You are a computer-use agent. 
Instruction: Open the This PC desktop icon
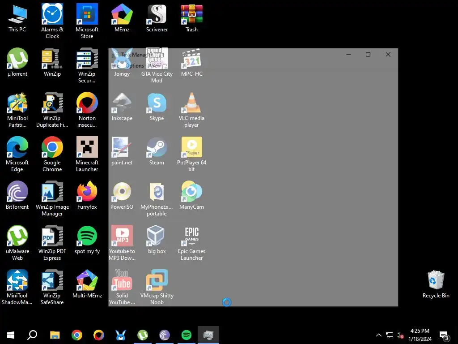[x=17, y=18]
